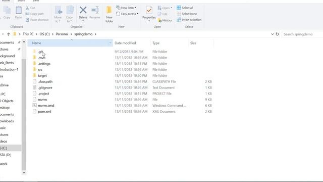Select Downloads in the navigation pane

(7, 121)
